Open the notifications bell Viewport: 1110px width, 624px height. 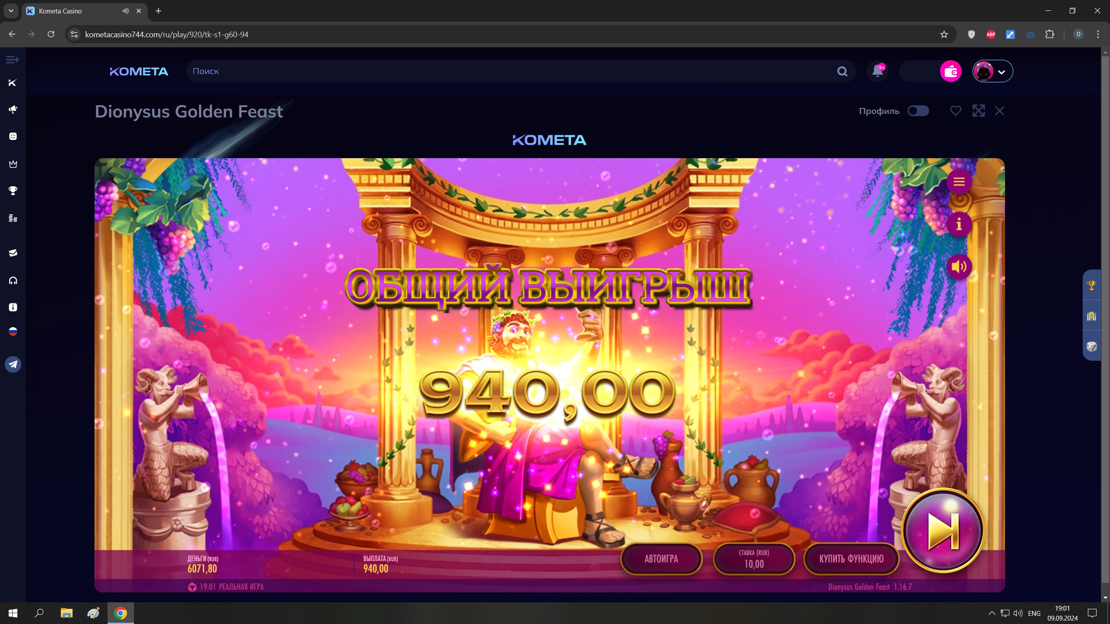pos(878,71)
